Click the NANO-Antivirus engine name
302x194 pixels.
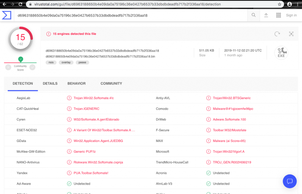point(28,162)
